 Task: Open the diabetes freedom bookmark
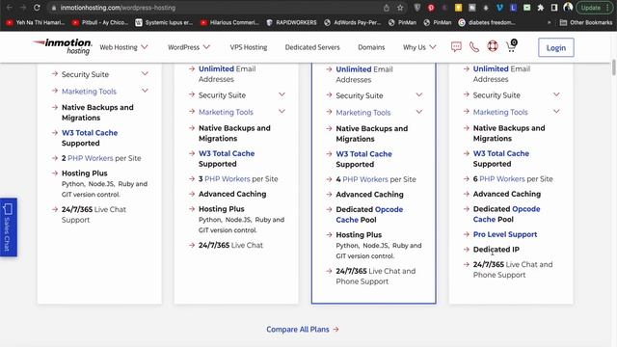click(487, 22)
